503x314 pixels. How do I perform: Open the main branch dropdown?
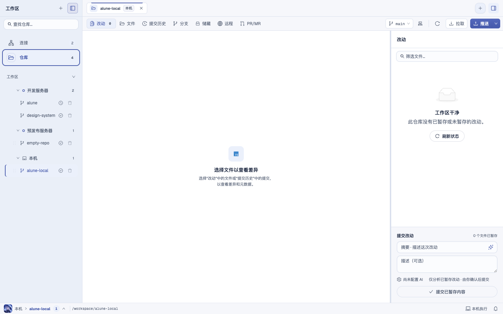[x=399, y=24]
